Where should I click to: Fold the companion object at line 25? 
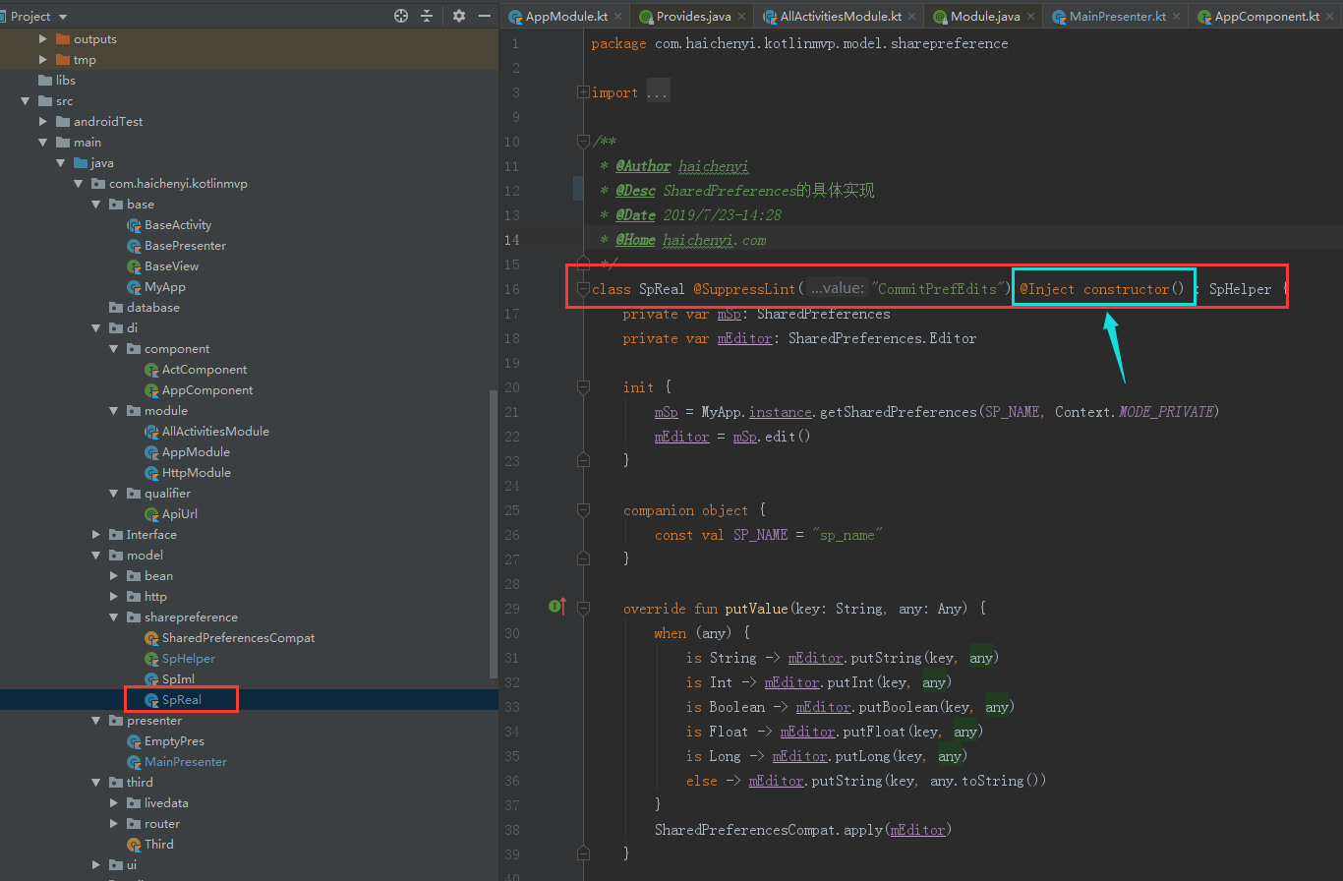[583, 510]
